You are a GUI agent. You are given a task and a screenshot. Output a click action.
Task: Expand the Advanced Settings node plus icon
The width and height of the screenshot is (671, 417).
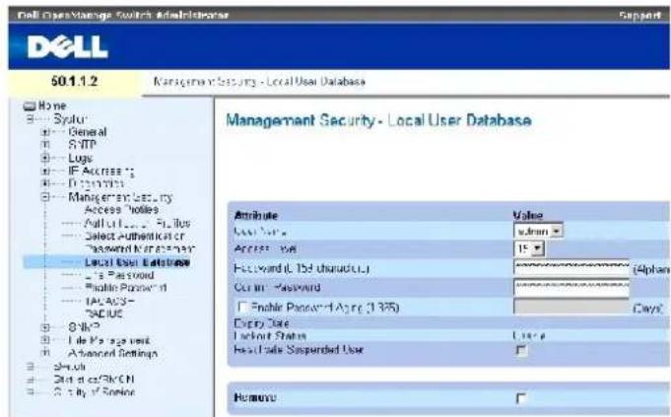[45, 353]
